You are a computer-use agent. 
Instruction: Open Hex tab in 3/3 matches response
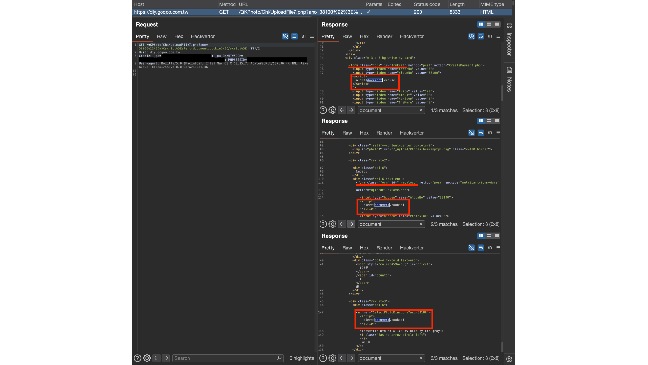364,248
